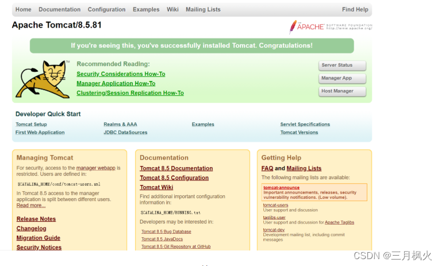Follow the manager webapp link
Image resolution: width=441 pixels, height=266 pixels.
tap(96, 168)
